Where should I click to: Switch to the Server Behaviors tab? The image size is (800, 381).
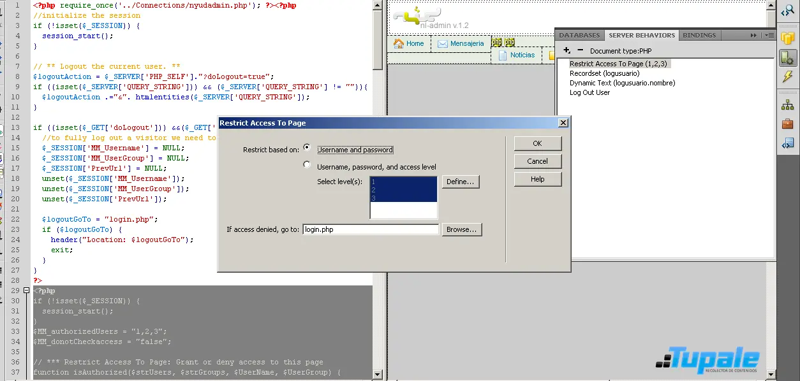coord(642,35)
